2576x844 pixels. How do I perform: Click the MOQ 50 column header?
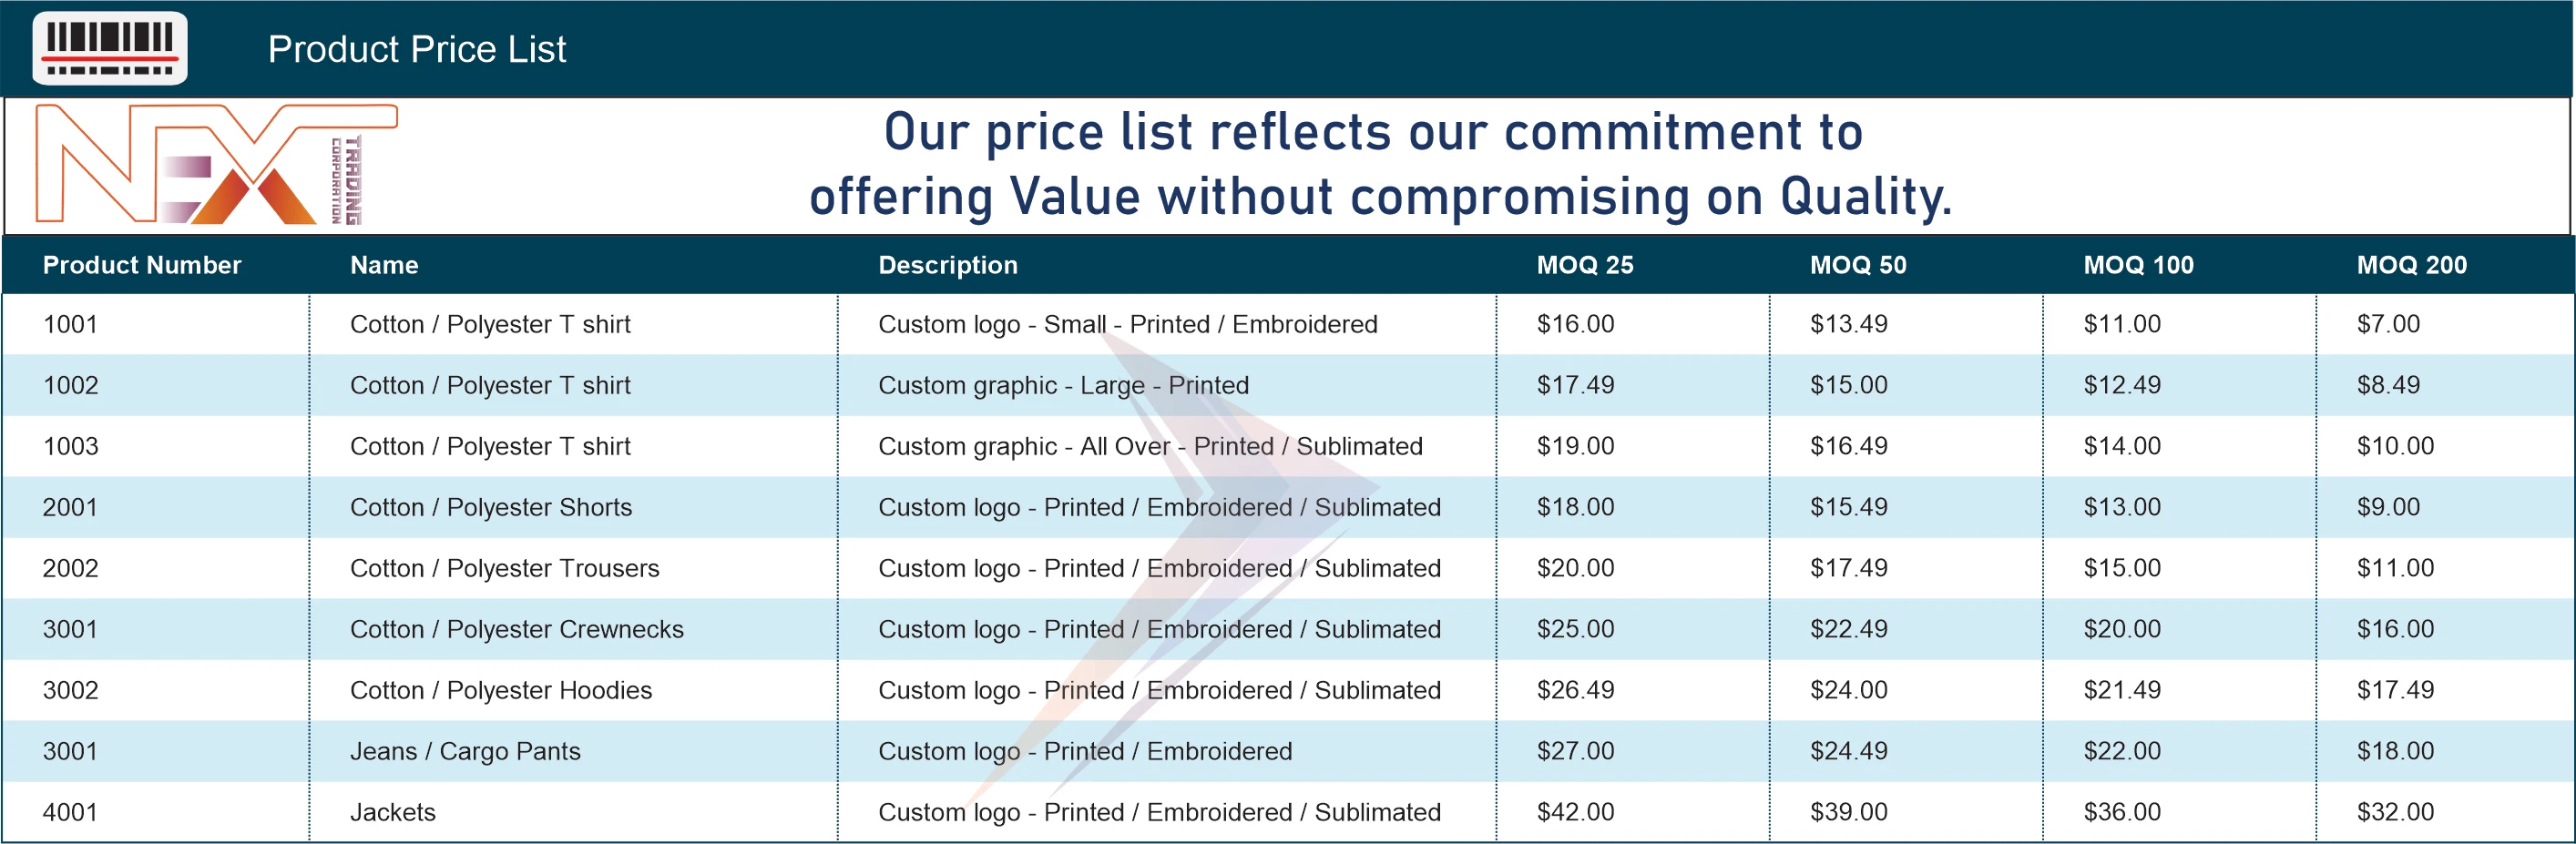(x=1858, y=265)
